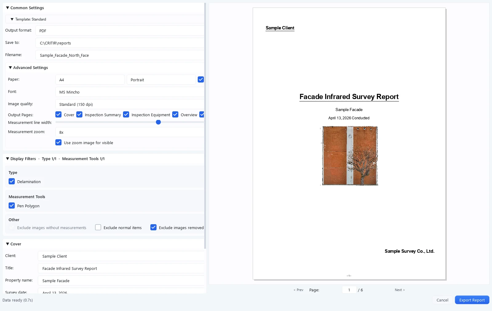Uncheck the Cover output page checkbox
The width and height of the screenshot is (492, 311).
point(58,114)
